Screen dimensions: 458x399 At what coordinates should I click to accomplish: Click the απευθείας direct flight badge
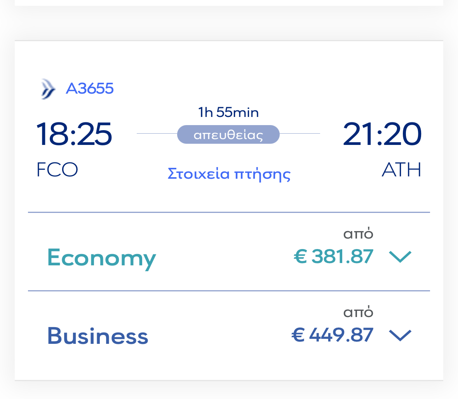pos(228,134)
